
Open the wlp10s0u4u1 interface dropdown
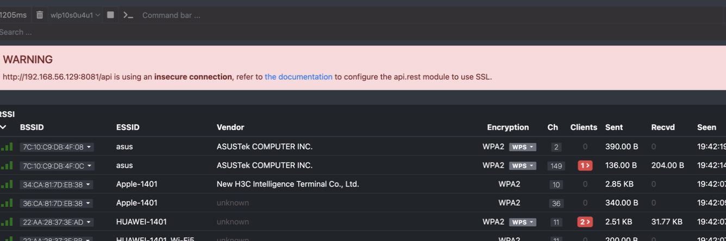[x=75, y=15]
